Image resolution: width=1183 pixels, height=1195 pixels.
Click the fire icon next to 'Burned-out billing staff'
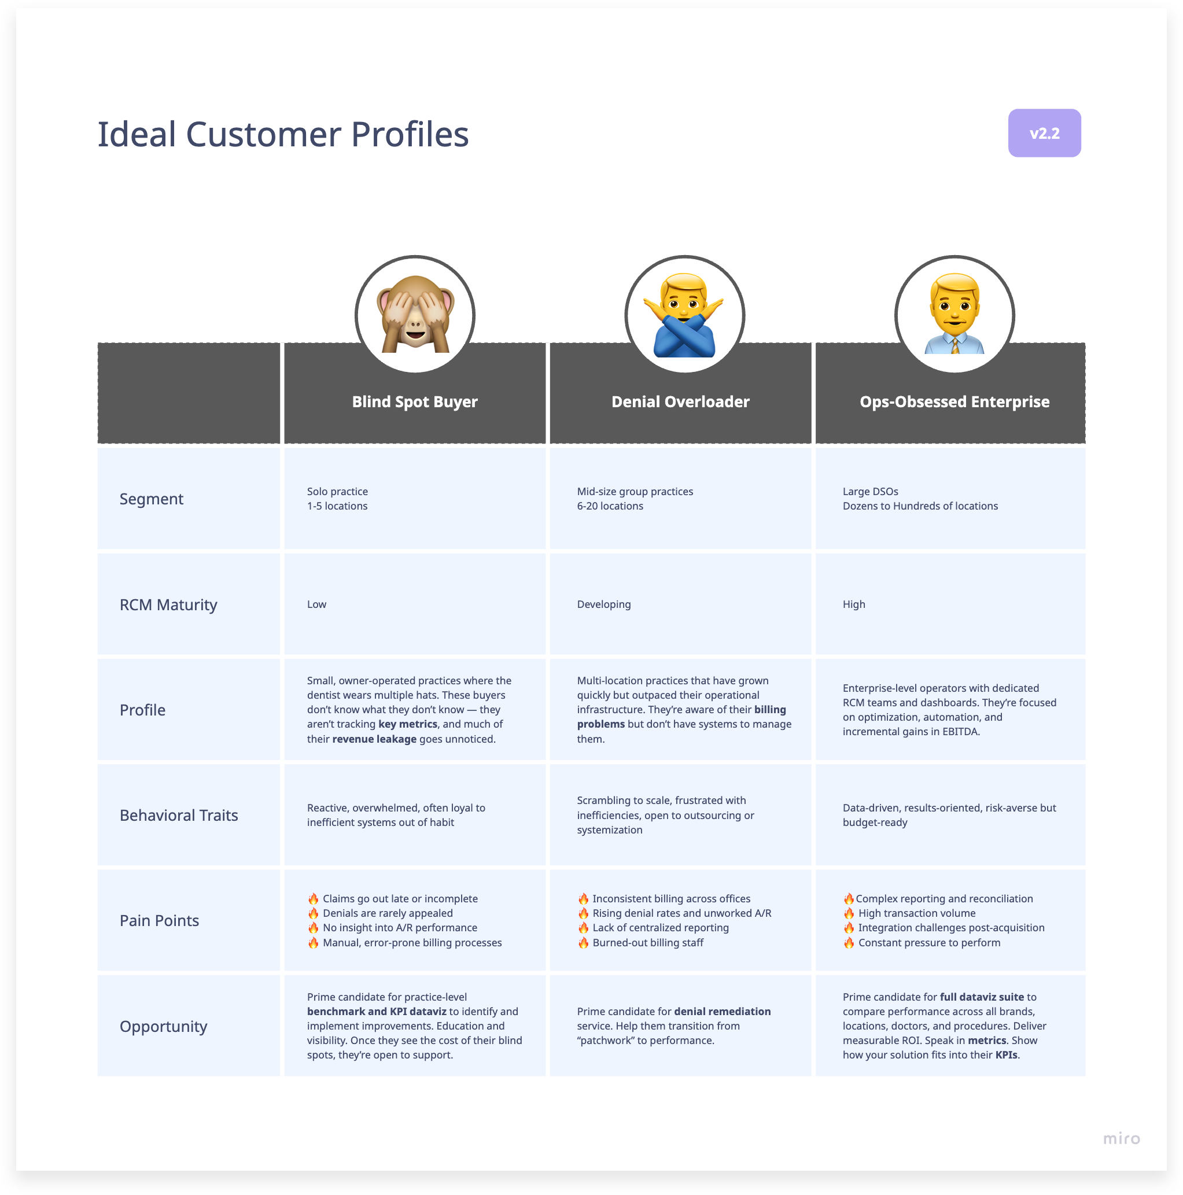pyautogui.click(x=583, y=942)
